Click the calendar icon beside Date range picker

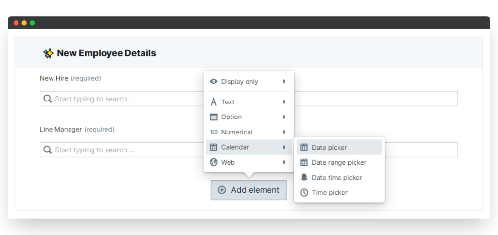pyautogui.click(x=304, y=162)
